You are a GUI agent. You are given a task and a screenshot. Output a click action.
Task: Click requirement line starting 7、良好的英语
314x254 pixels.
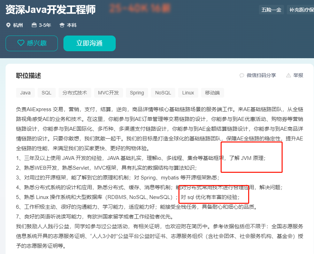[x=94, y=217]
